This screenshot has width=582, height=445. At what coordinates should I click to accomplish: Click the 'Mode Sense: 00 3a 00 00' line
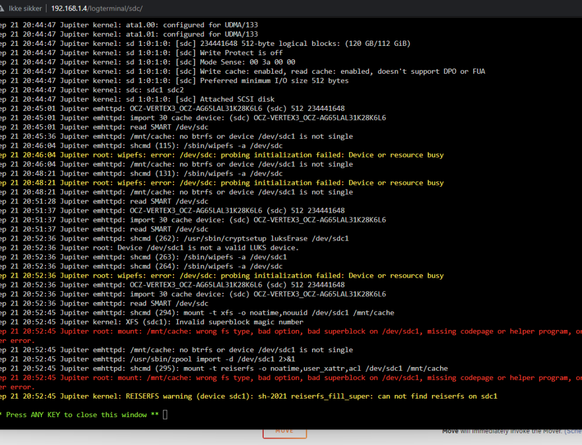[x=148, y=62]
